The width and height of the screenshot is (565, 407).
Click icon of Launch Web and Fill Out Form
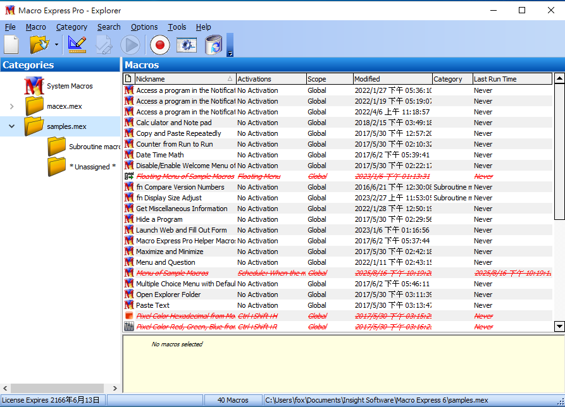point(129,230)
